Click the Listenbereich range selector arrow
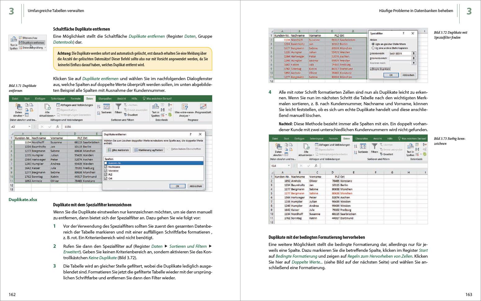481x301 pixels. click(414, 54)
